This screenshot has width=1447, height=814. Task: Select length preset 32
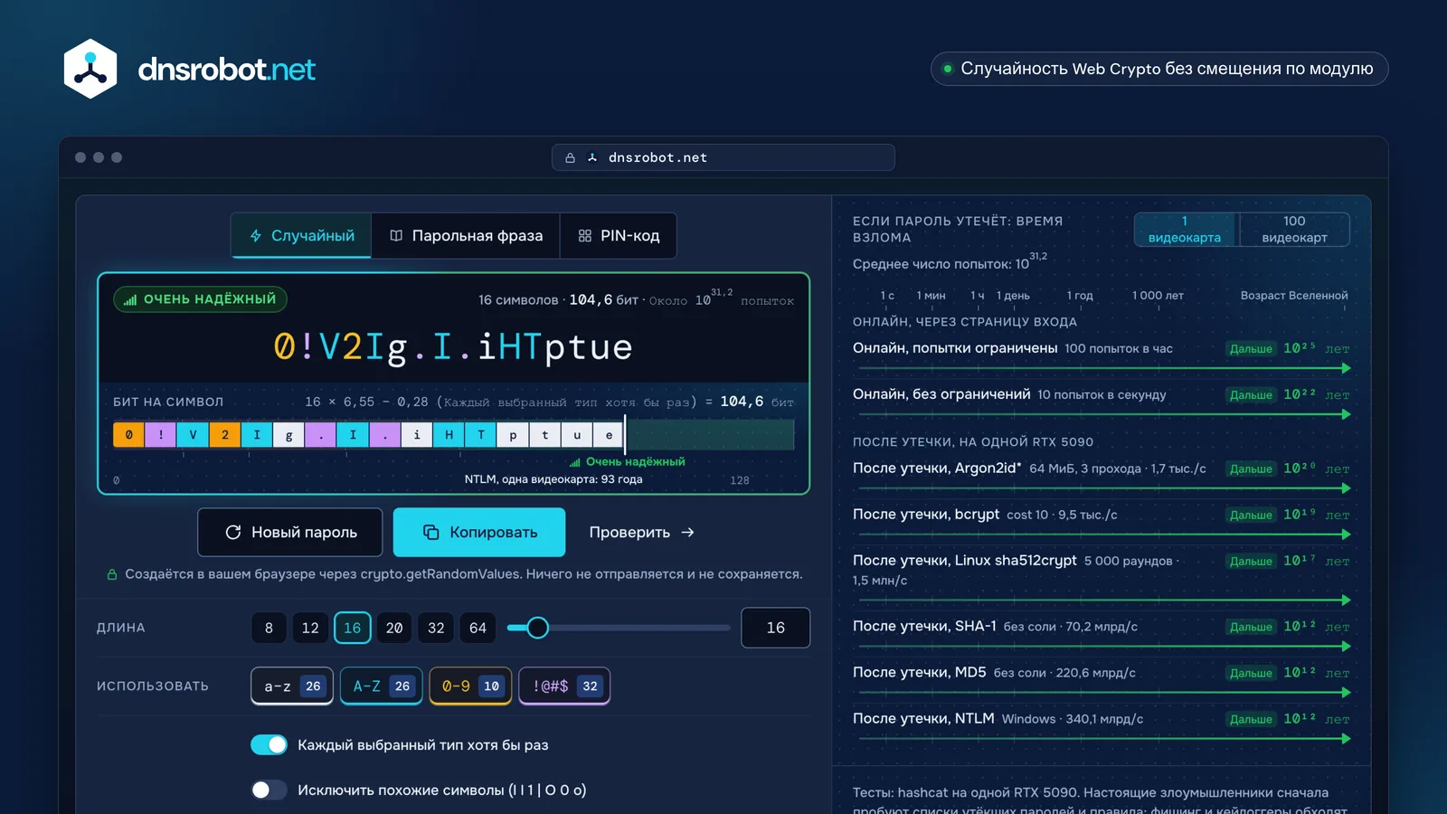pyautogui.click(x=436, y=628)
